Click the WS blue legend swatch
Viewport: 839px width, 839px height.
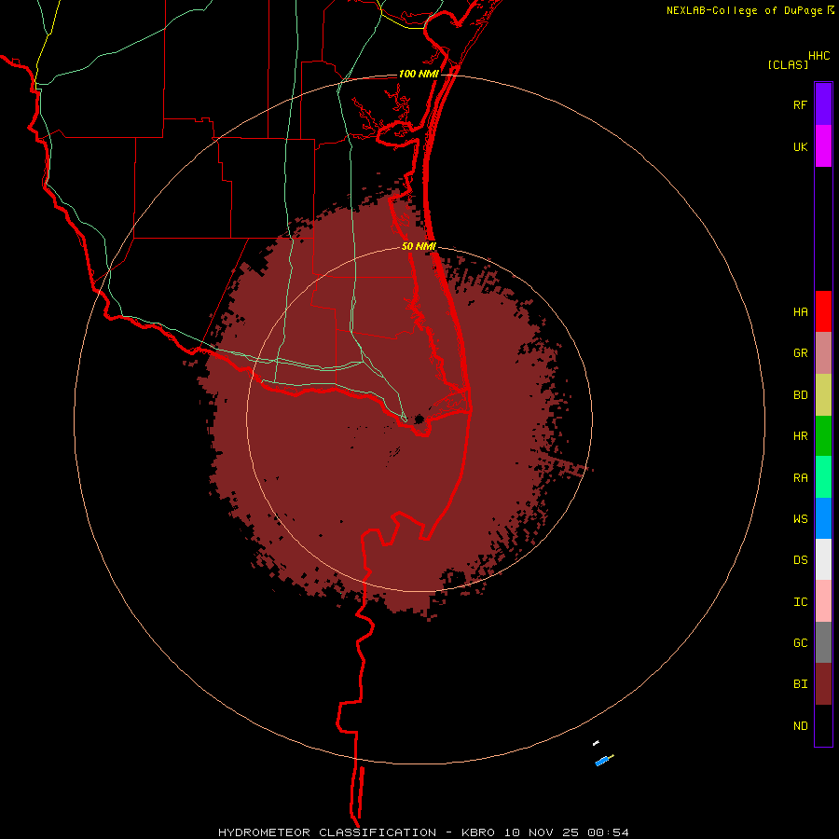823,518
